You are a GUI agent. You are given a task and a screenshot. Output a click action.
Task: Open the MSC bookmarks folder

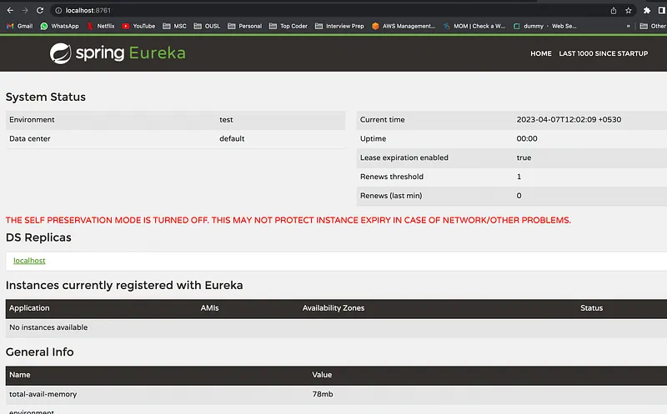[174, 26]
